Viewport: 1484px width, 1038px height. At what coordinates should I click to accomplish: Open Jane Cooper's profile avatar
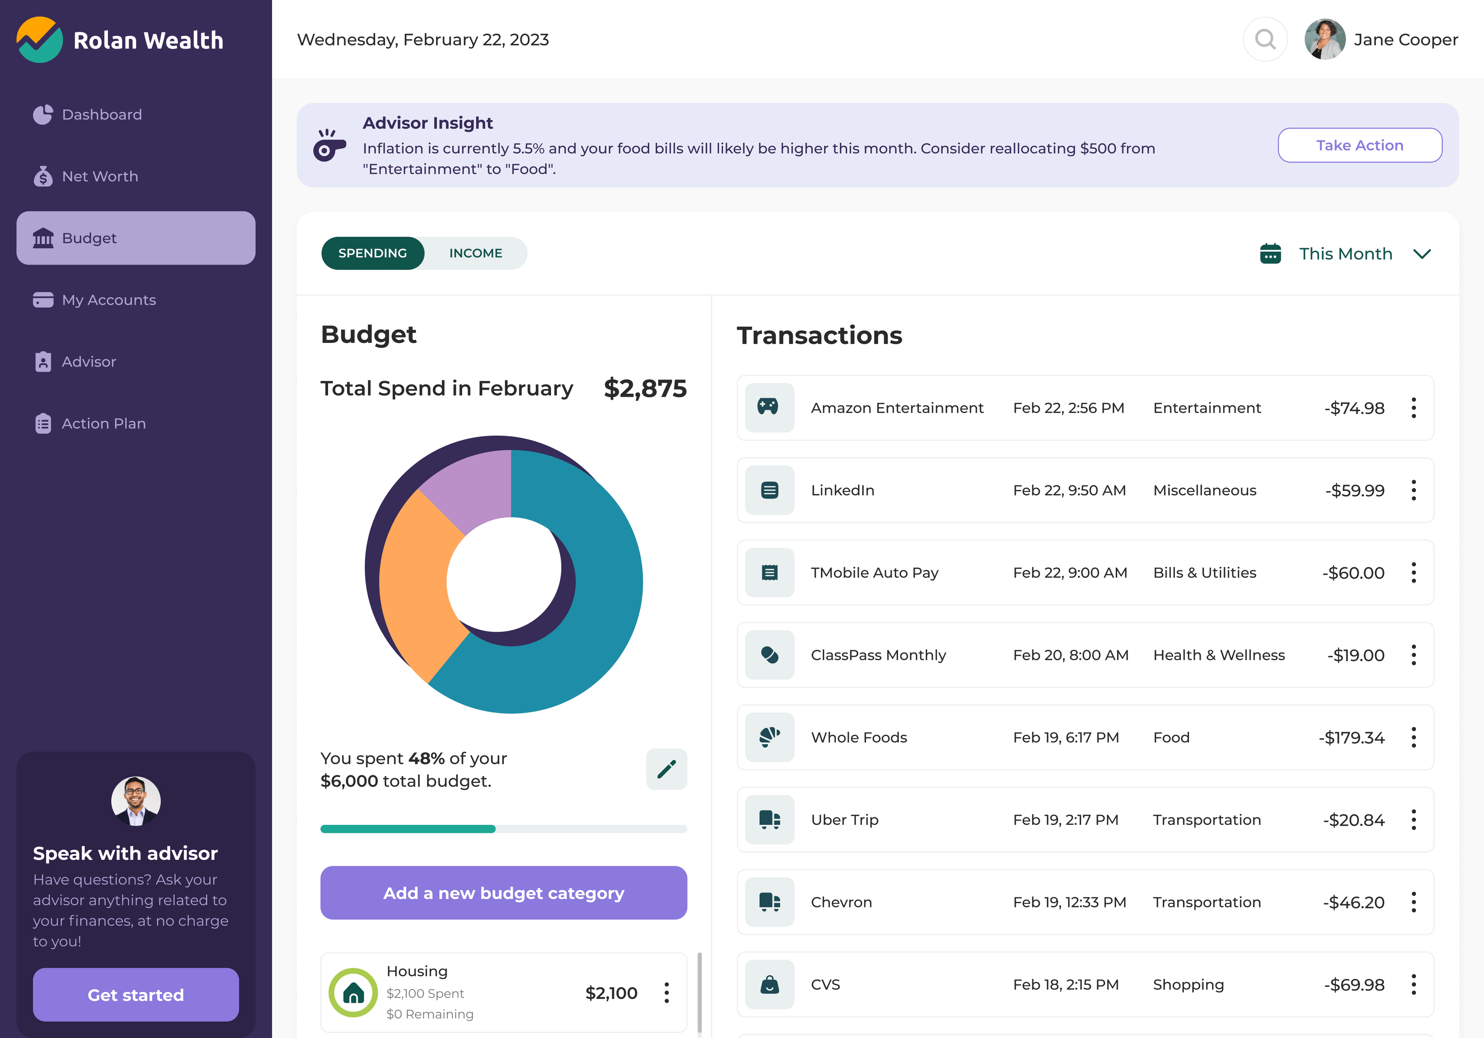(1324, 39)
